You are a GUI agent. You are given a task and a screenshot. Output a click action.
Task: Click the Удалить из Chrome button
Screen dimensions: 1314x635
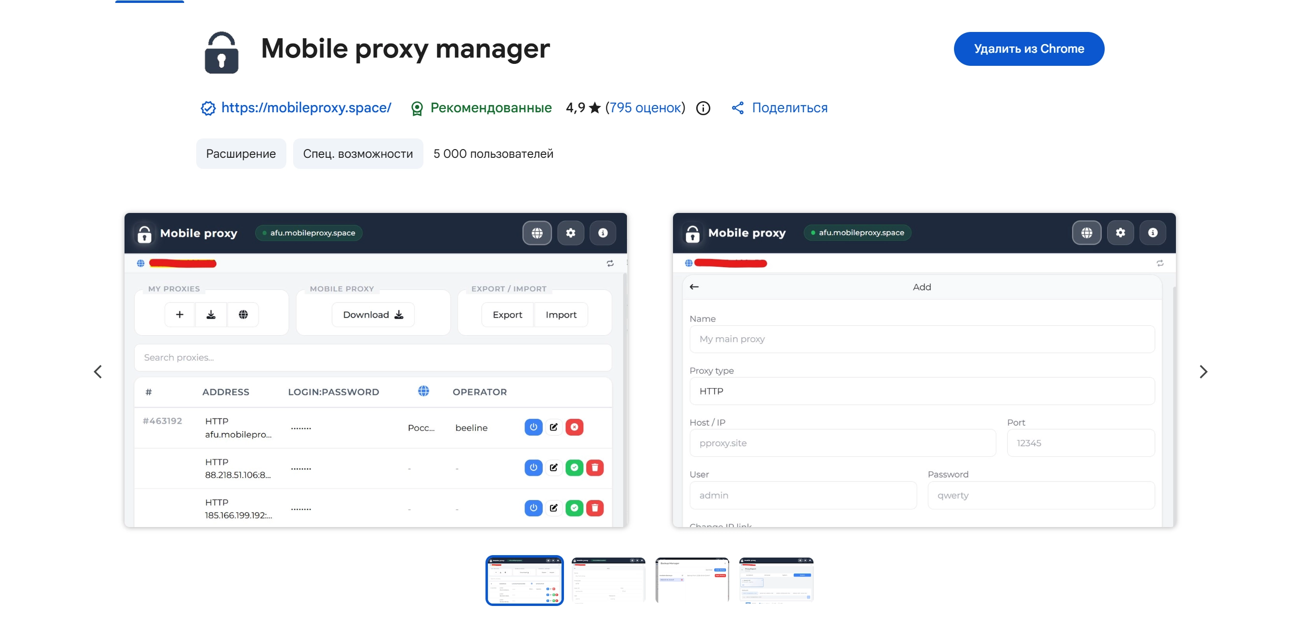coord(1028,48)
